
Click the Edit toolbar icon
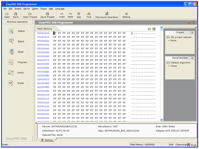click(79, 15)
